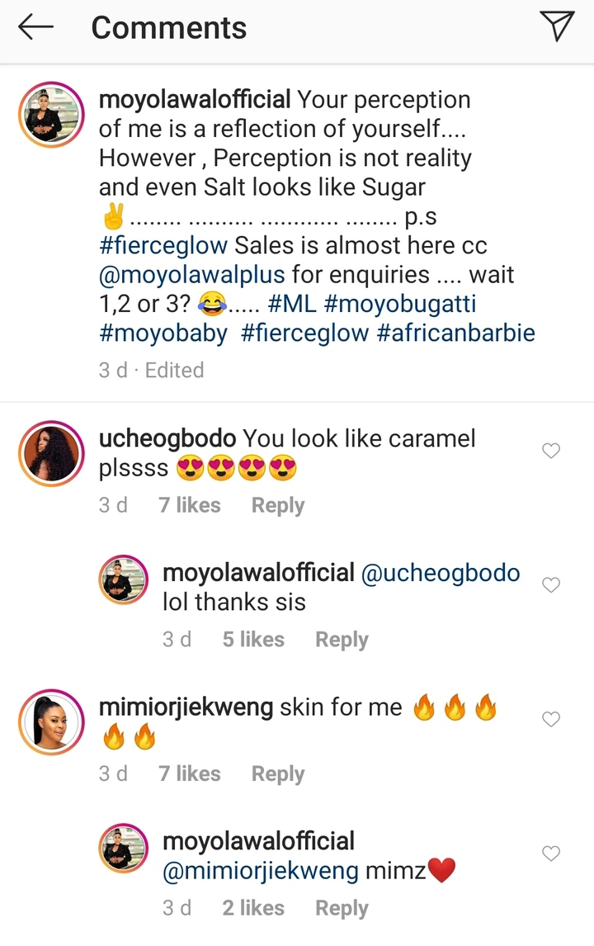The height and width of the screenshot is (946, 594).
Task: Reply to the 'lol thanks sis' comment
Action: [342, 640]
